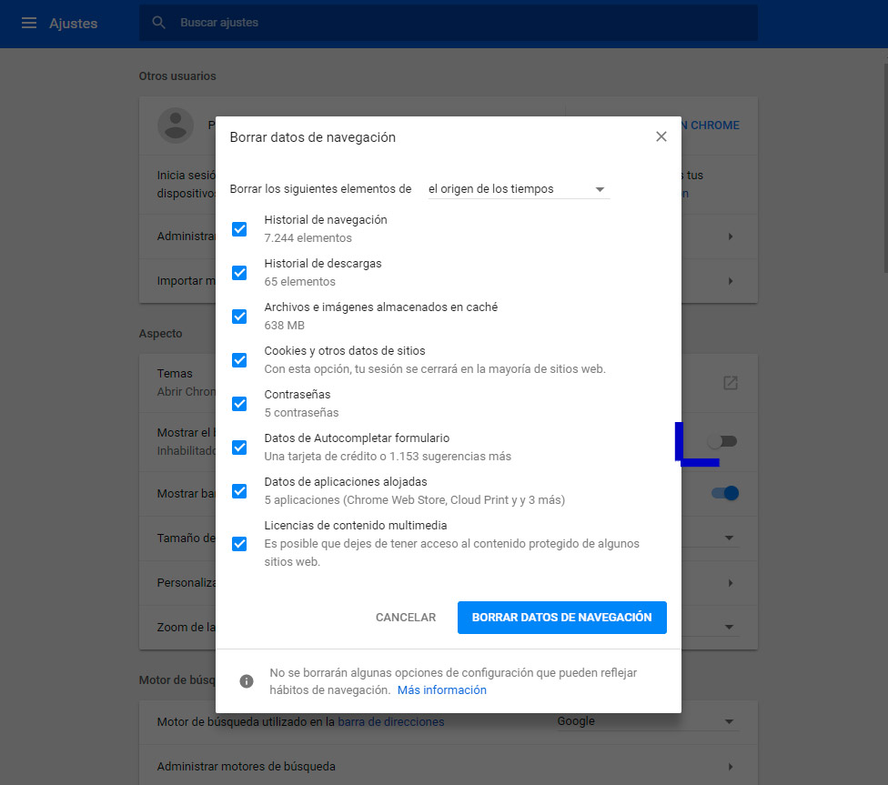Open the Google search engine dropdown
This screenshot has width=888, height=785.
(x=648, y=721)
